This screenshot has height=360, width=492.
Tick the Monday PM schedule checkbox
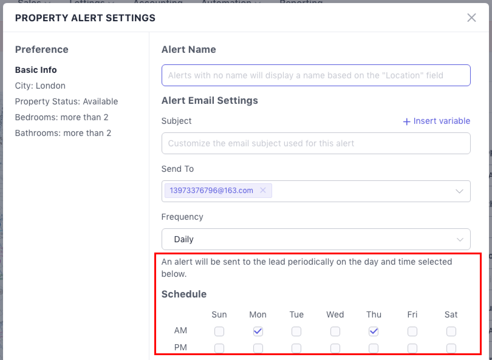tap(258, 348)
